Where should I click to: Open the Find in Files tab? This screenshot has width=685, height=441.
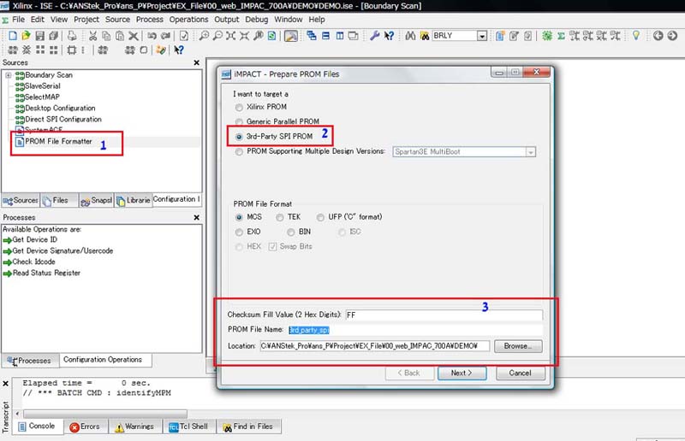pyautogui.click(x=247, y=426)
